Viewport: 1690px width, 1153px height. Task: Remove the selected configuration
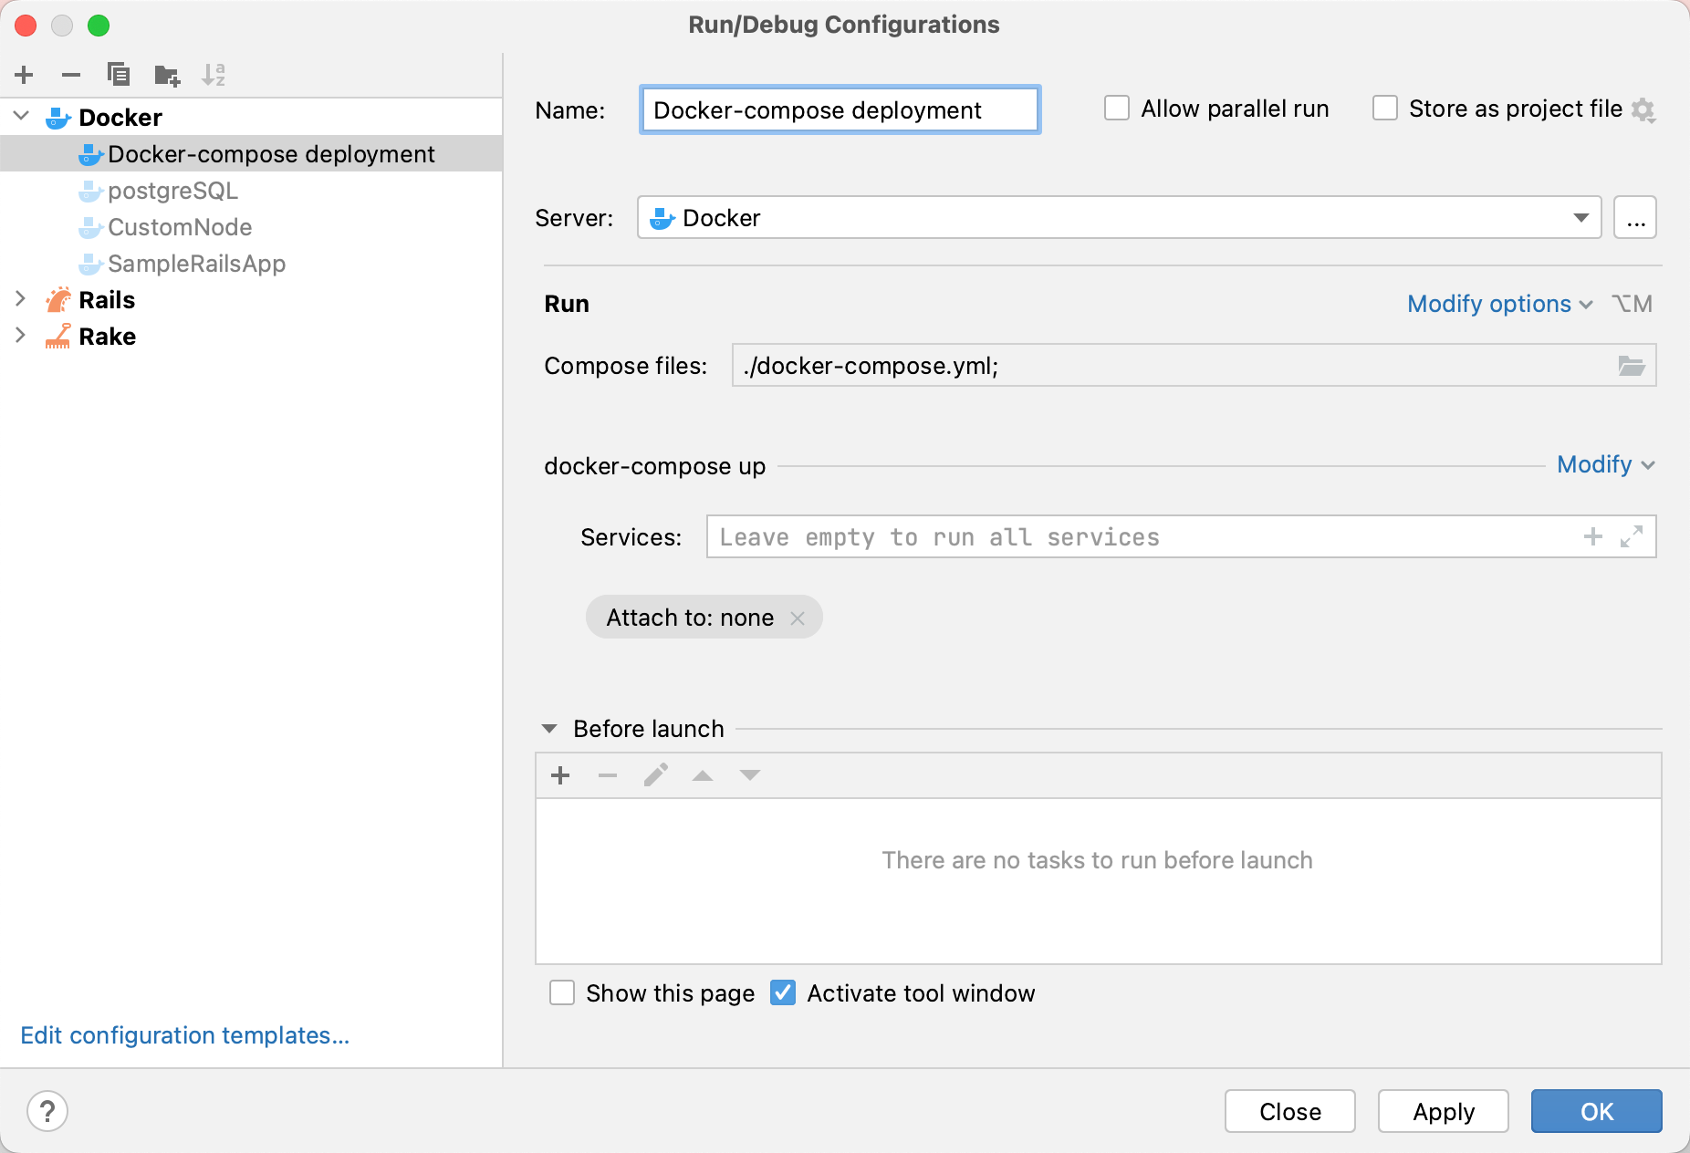[x=71, y=75]
